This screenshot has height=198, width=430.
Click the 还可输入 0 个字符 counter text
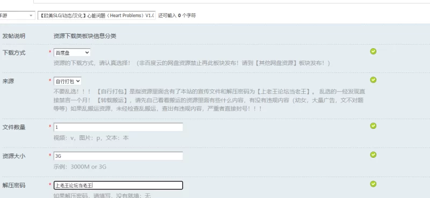pyautogui.click(x=177, y=16)
